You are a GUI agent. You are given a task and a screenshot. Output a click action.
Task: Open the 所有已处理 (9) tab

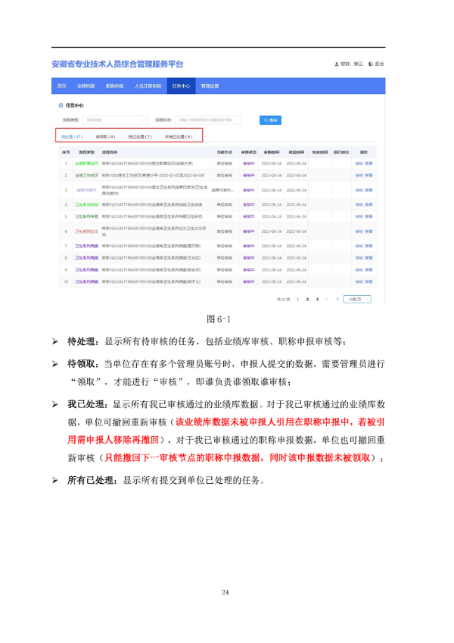[x=179, y=136]
